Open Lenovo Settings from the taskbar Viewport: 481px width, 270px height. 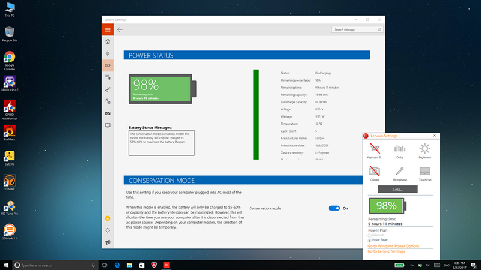pos(167,265)
